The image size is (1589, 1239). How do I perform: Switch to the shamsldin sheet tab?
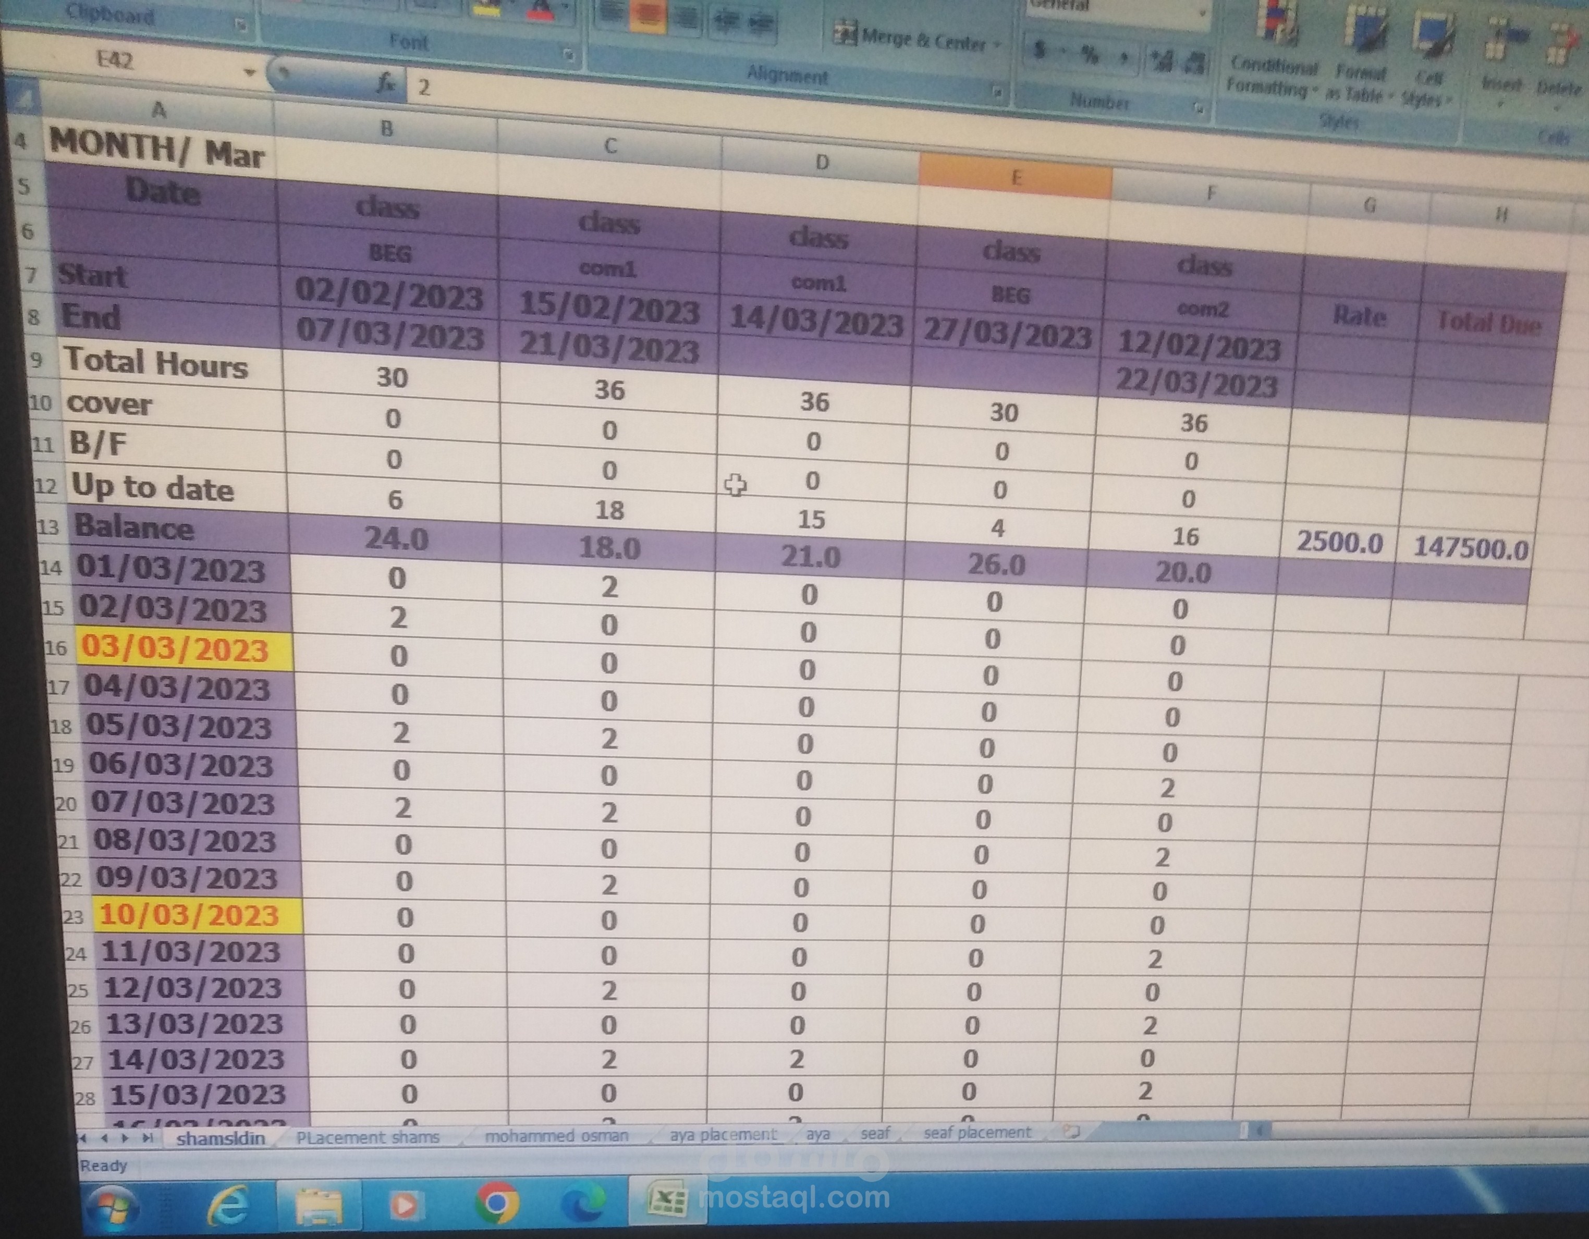(221, 1138)
